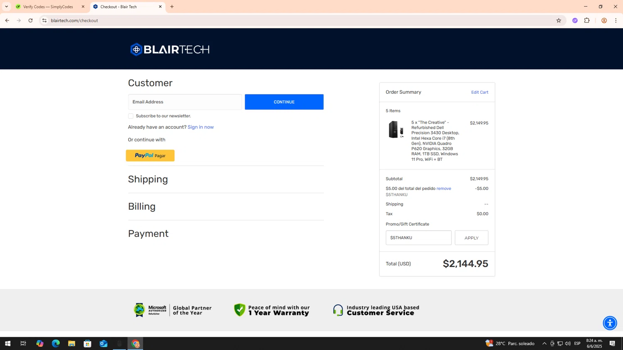Open the volume control in system tray

(568, 343)
